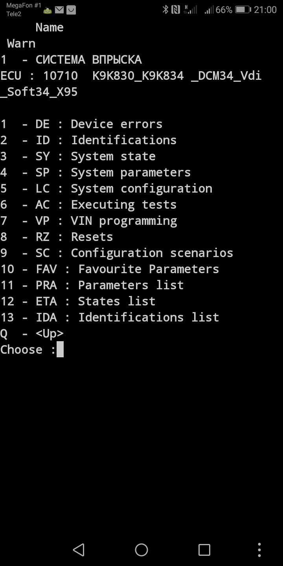Tap the battery indicator icon

coord(243,10)
